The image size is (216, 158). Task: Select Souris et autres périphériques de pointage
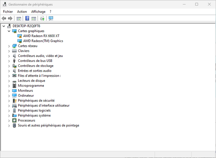coord(48,125)
